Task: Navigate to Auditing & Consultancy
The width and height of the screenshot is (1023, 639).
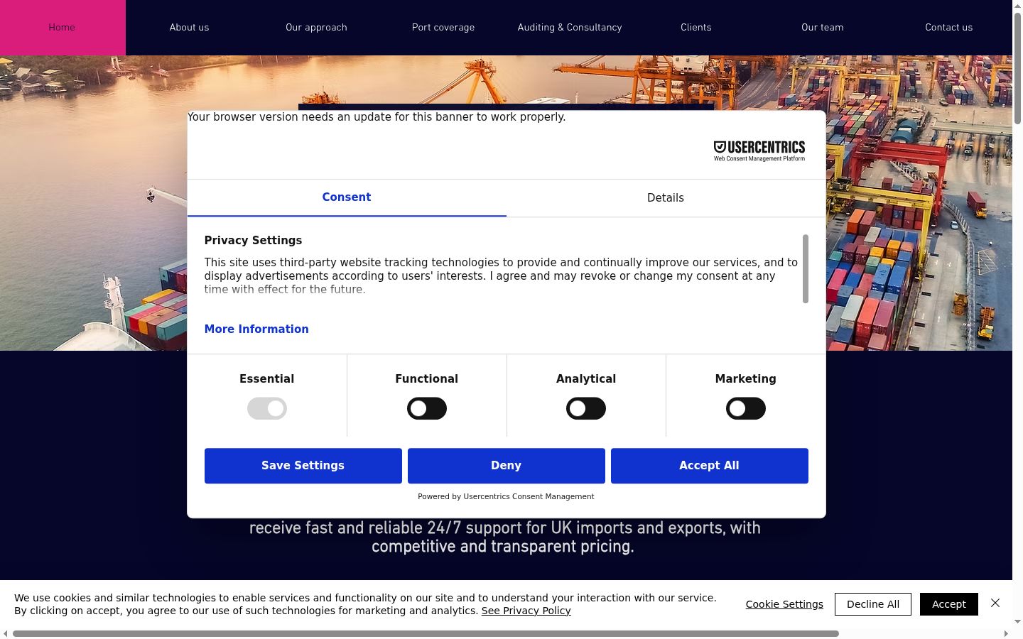Action: (x=570, y=28)
